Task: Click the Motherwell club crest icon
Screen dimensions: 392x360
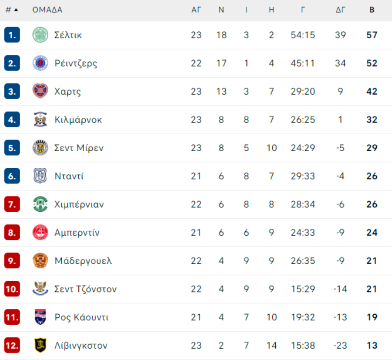Action: 41,261
